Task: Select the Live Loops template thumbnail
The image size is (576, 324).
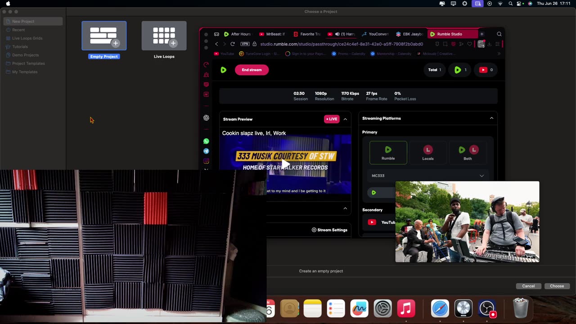Action: 164,36
